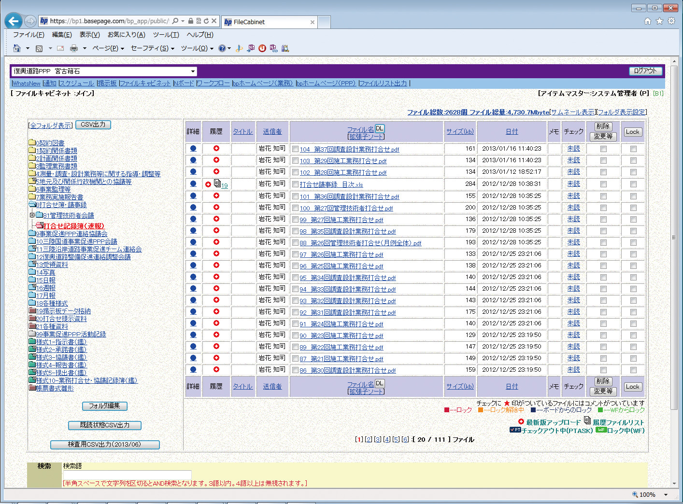Click red folder icon of 19掲示板データ格納

[32, 311]
